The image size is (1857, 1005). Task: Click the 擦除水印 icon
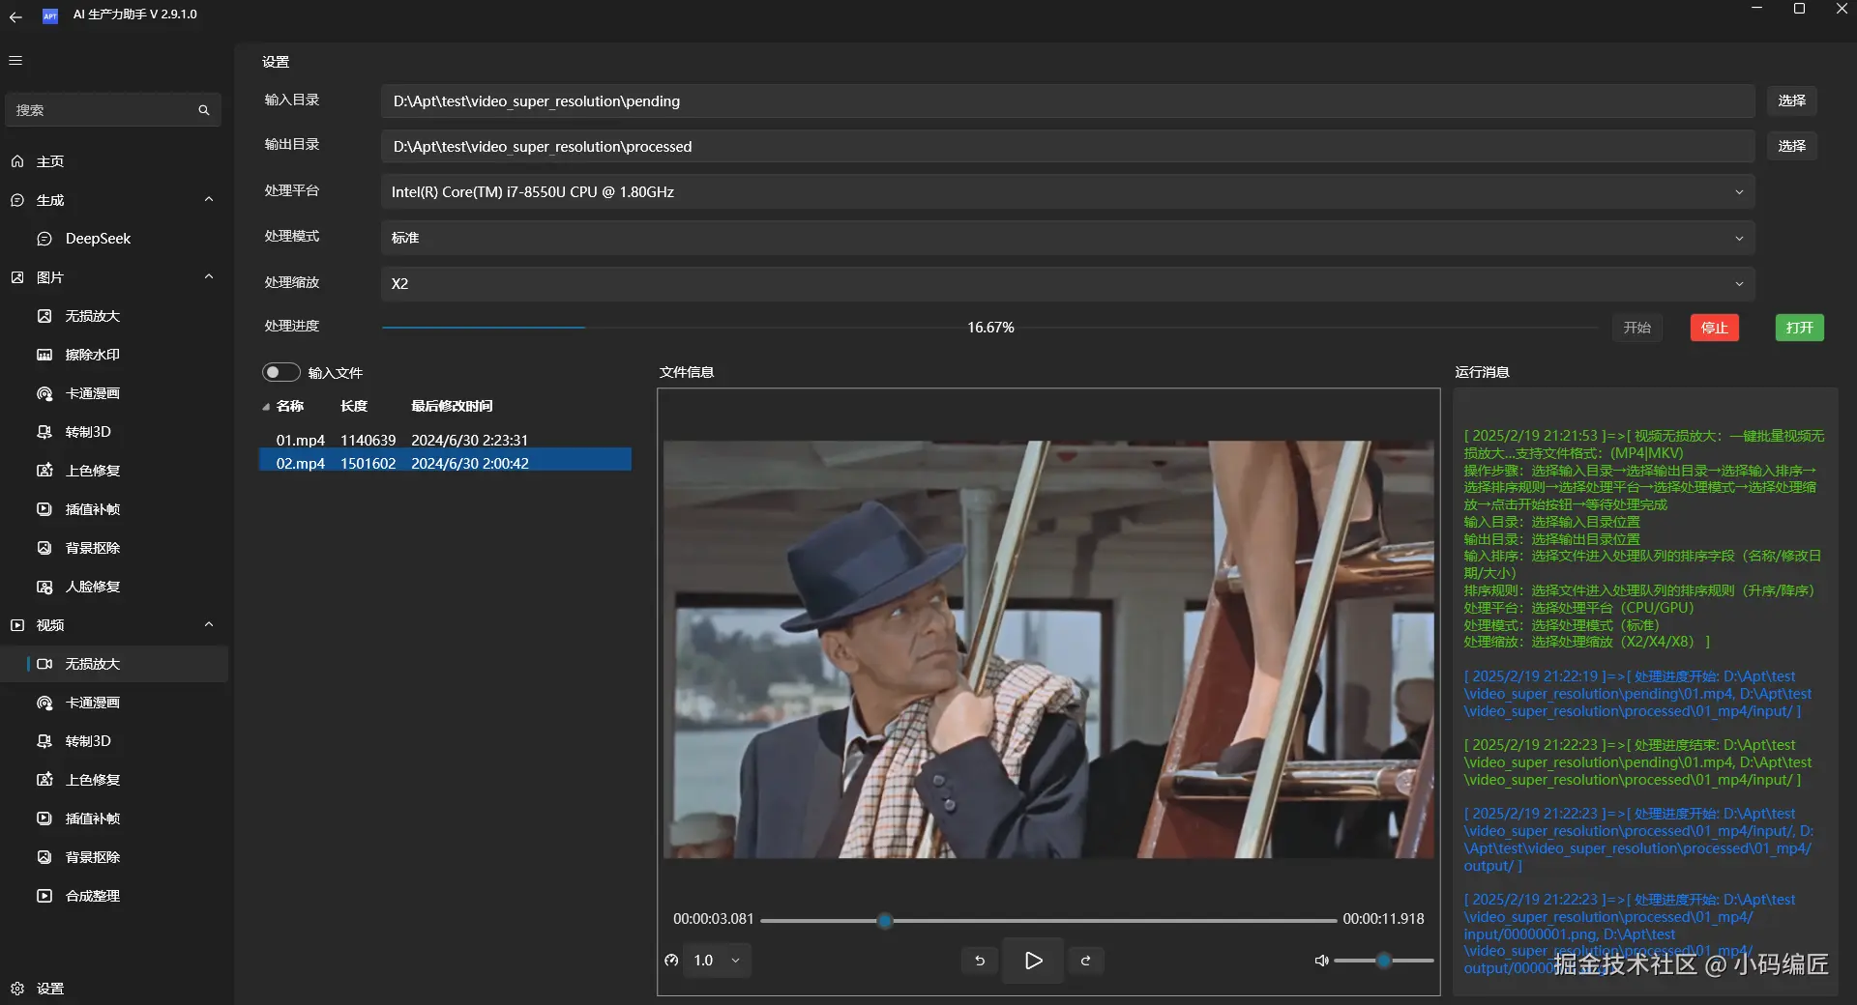click(44, 355)
